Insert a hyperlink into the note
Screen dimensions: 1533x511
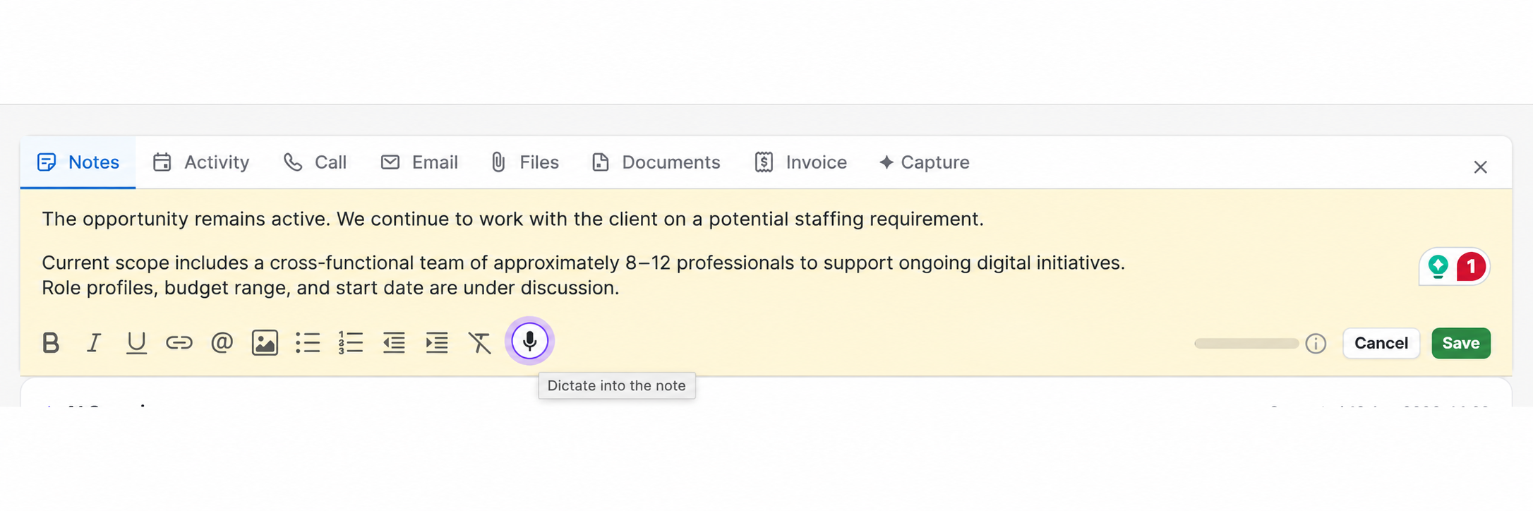179,343
